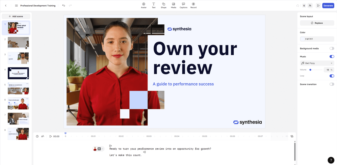The width and height of the screenshot is (337, 165).
Task: Preview the video with the top play icon
Action: [318, 6]
